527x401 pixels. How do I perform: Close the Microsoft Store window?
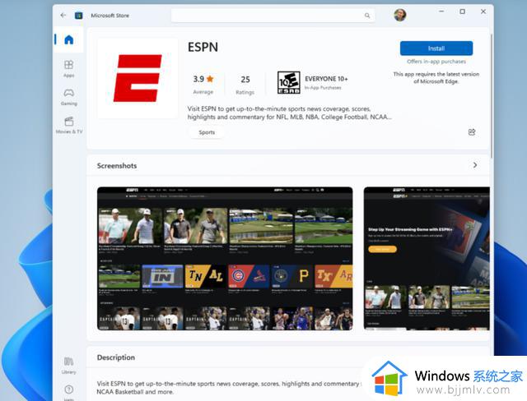pos(483,12)
